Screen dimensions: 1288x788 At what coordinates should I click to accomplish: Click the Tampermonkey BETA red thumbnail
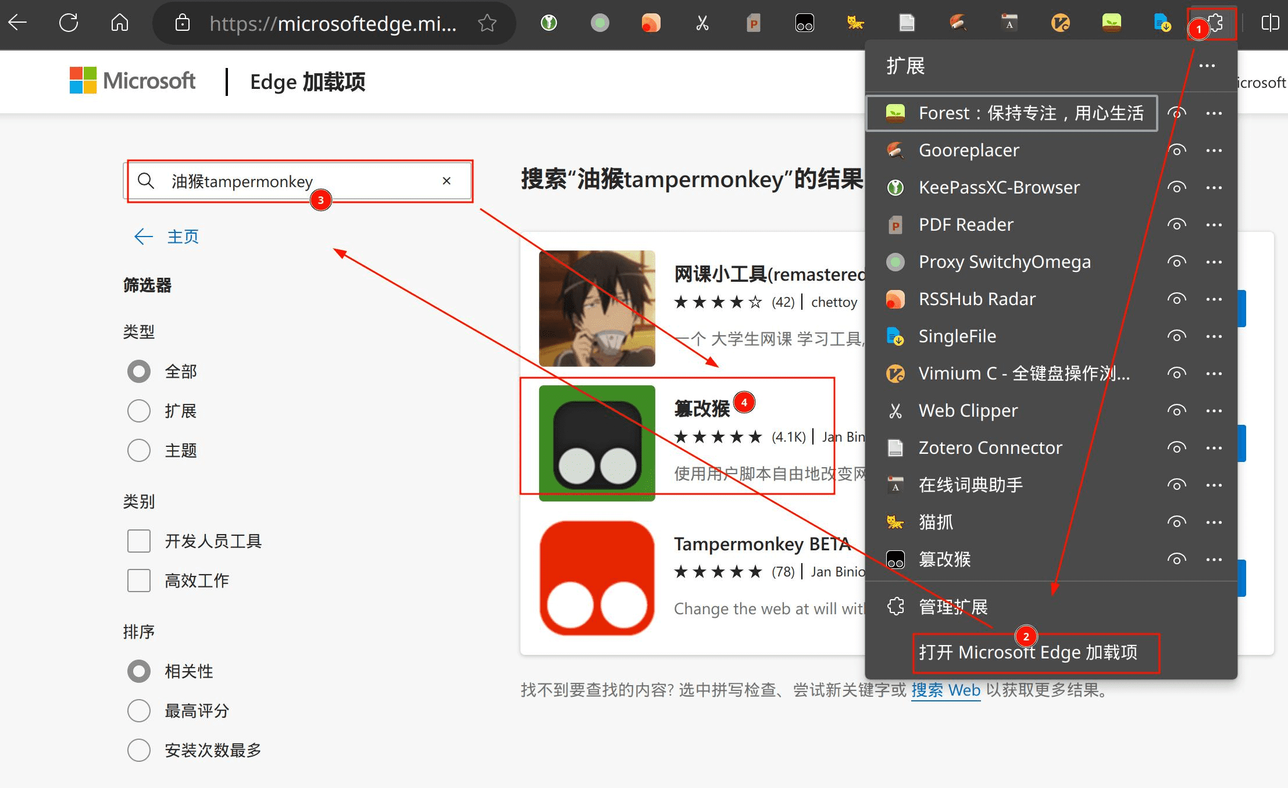597,578
